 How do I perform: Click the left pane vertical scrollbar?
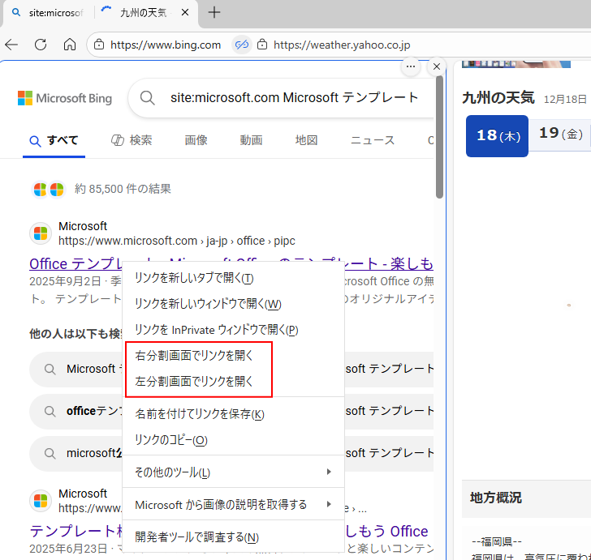pos(439,137)
